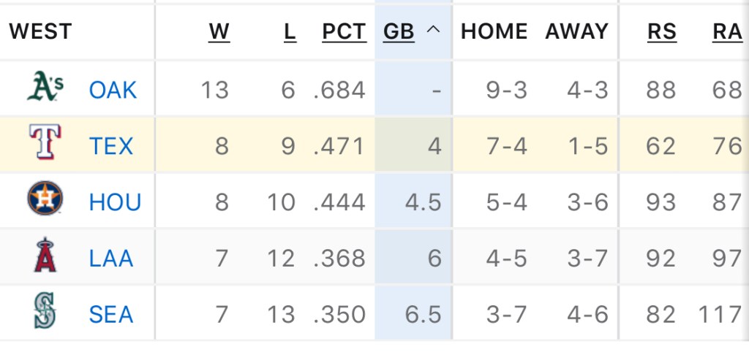Open the LAA team link
The image size is (749, 352).
point(111,258)
